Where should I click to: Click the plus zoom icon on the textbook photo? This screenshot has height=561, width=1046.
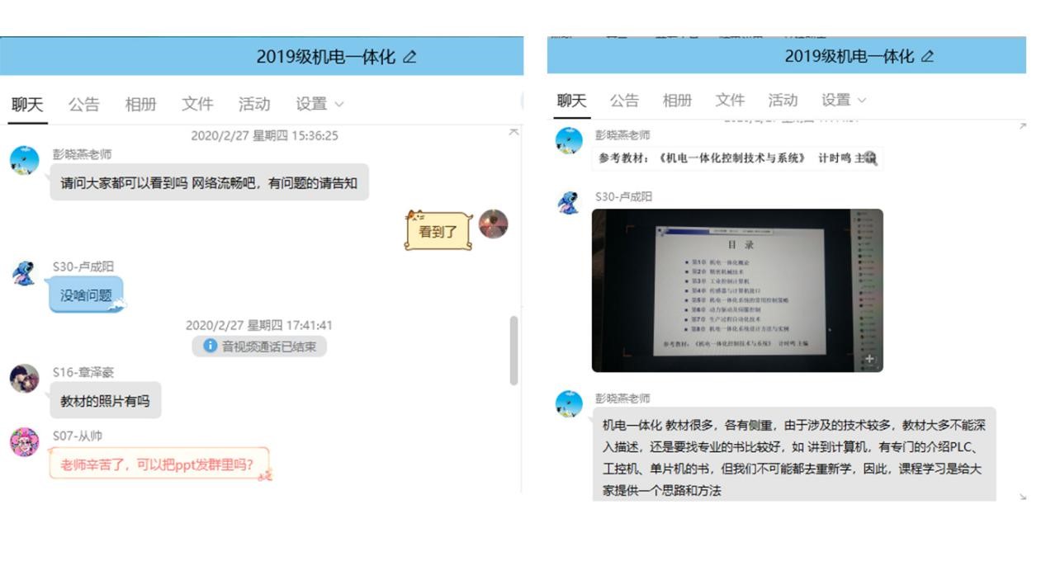click(872, 359)
